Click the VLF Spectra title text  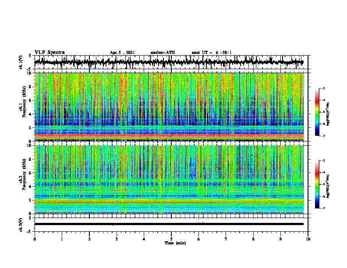50,53
